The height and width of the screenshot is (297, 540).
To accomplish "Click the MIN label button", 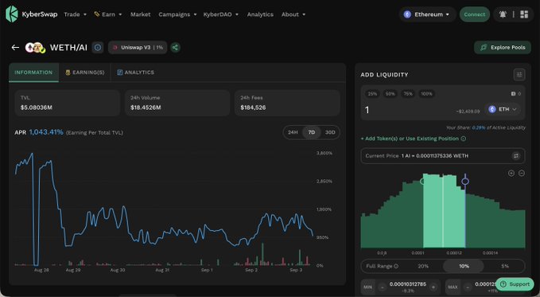I will tap(368, 287).
